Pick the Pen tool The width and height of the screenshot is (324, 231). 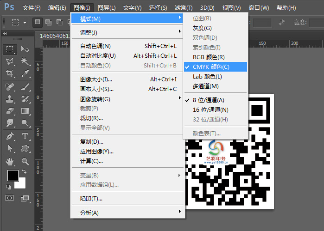(10, 136)
